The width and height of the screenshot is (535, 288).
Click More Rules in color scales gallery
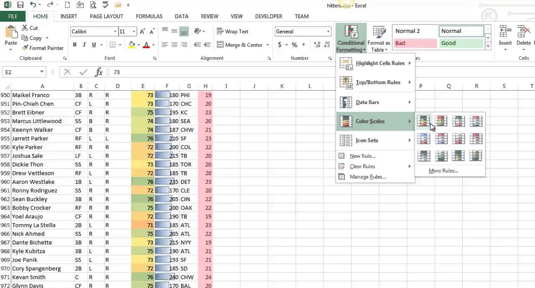pyautogui.click(x=443, y=171)
